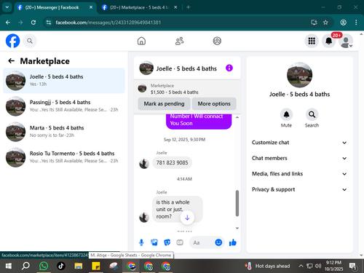Search in conversation using the magnifier icon
364x273 pixels.
[x=312, y=114]
